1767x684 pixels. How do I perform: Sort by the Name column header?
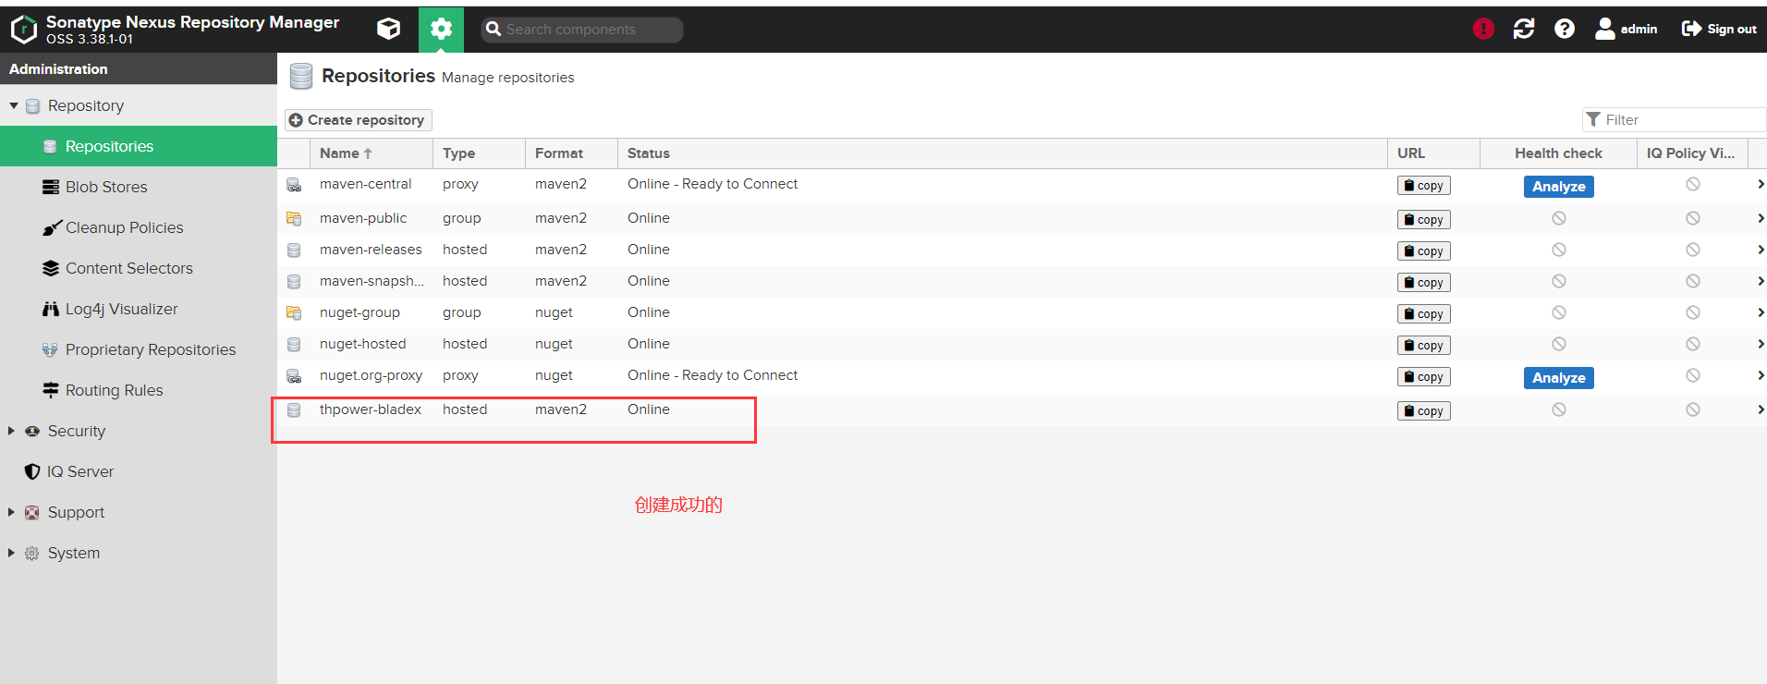click(372, 153)
